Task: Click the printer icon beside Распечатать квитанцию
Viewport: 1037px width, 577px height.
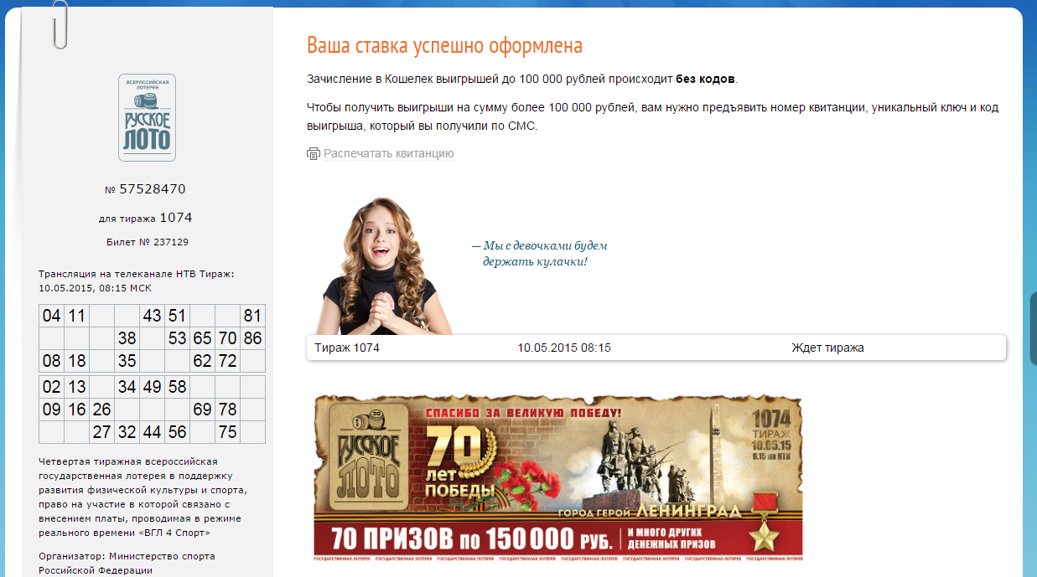Action: point(314,154)
